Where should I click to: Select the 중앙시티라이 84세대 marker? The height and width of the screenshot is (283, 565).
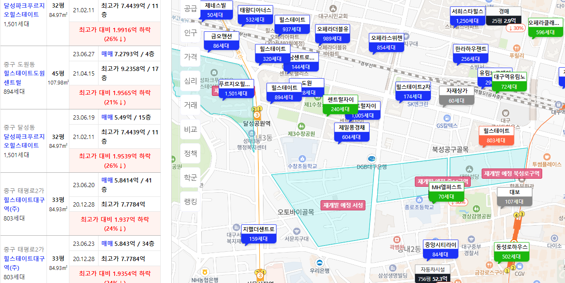point(441,249)
